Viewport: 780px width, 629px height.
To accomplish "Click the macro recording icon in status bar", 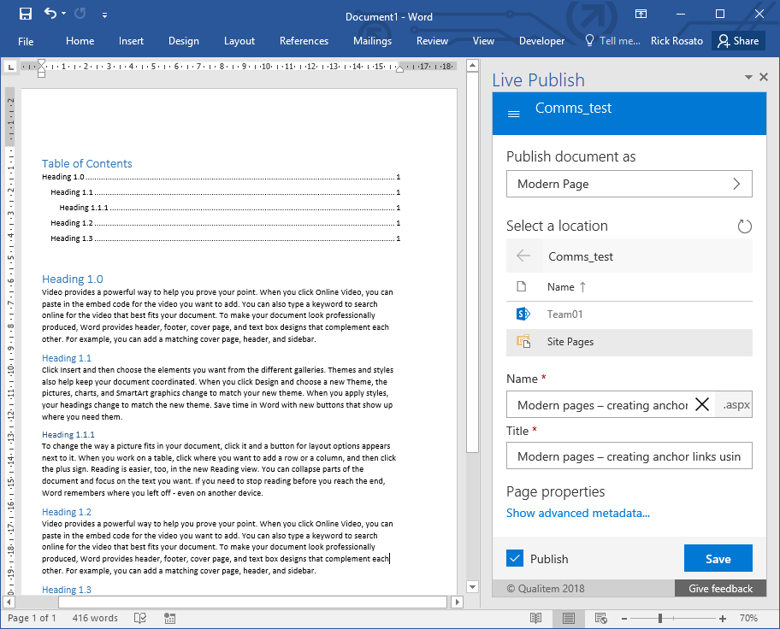I will coord(169,618).
